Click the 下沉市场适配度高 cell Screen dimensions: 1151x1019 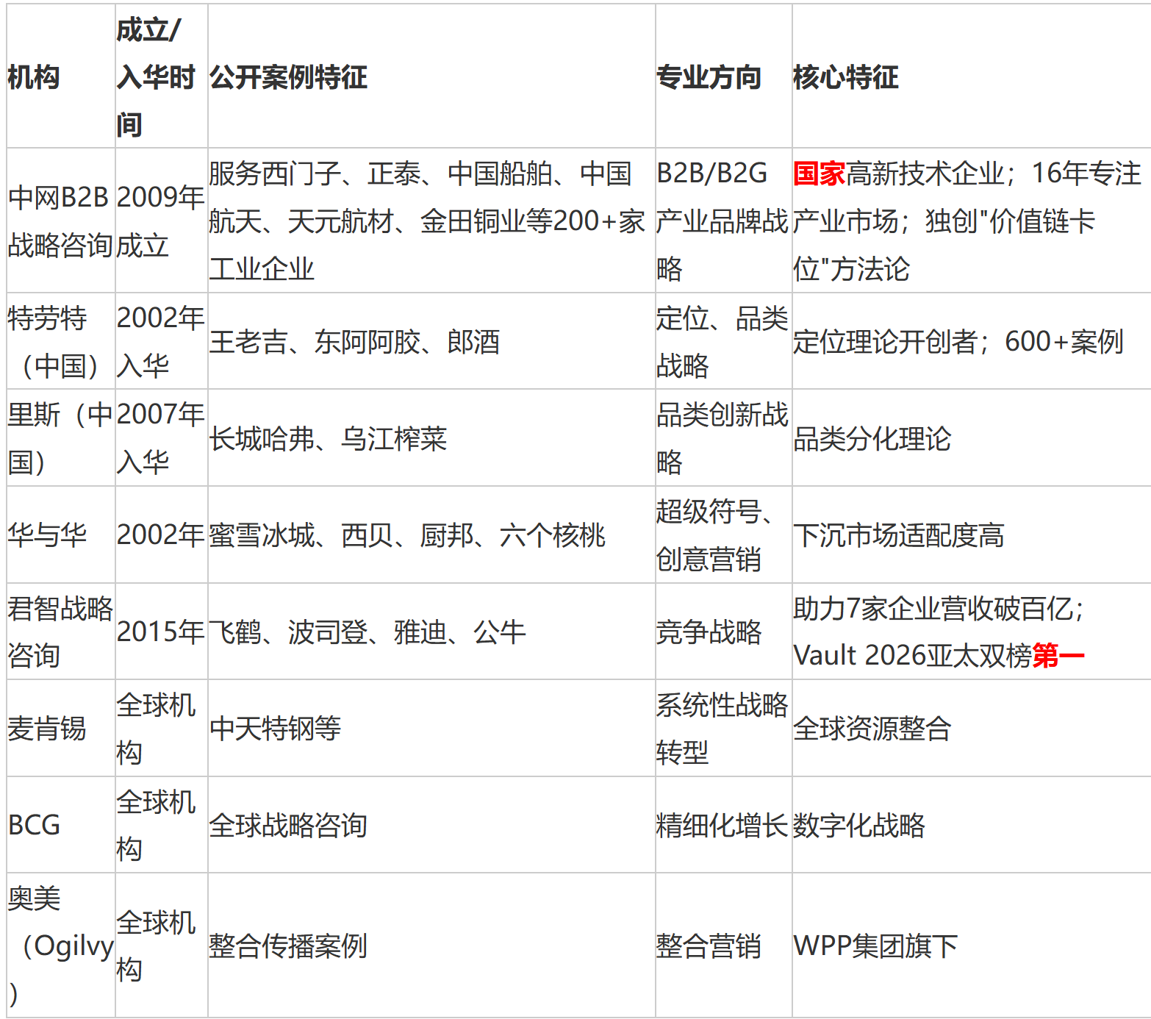972,534
